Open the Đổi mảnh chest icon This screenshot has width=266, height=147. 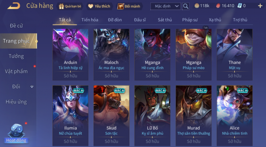(x=121, y=6)
